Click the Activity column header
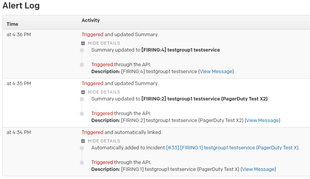The height and width of the screenshot is (179, 310). (x=90, y=20)
